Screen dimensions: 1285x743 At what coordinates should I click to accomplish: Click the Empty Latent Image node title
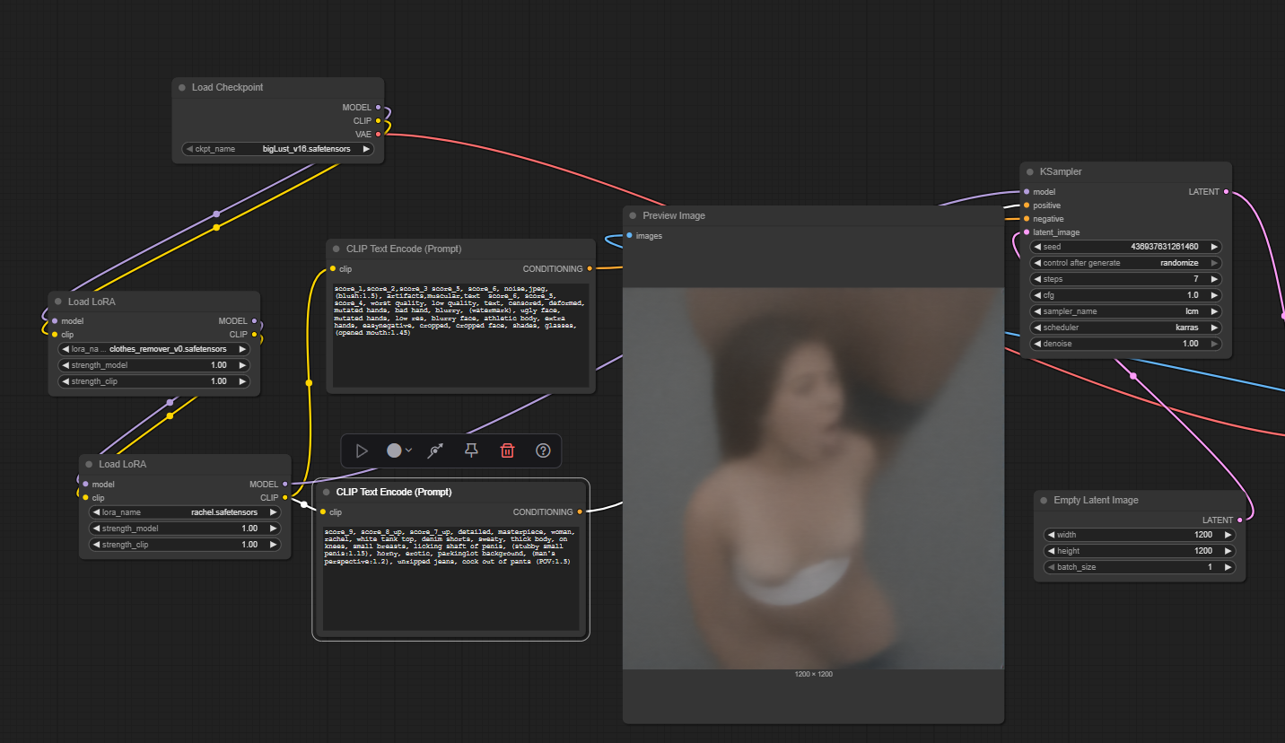coord(1096,501)
